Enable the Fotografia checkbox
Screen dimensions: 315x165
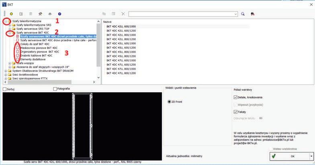pyautogui.click(x=55, y=89)
